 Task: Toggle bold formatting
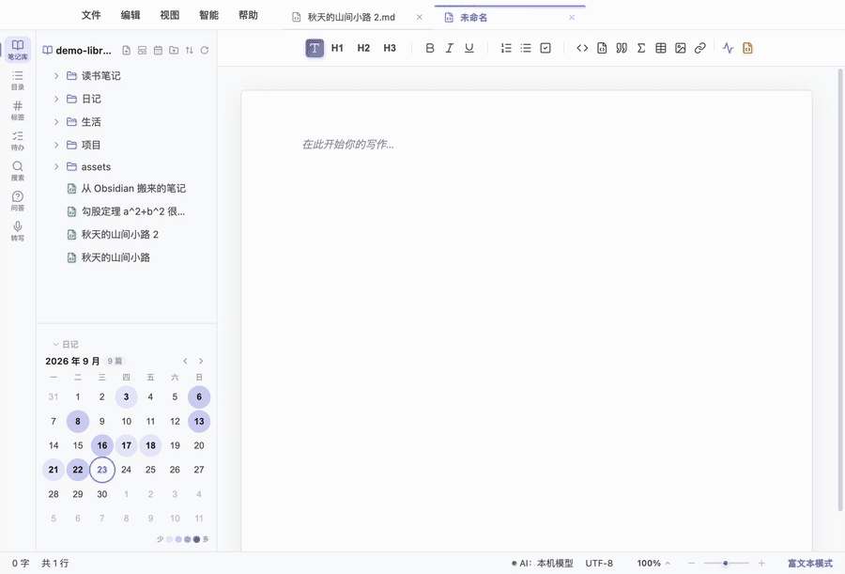(x=429, y=48)
